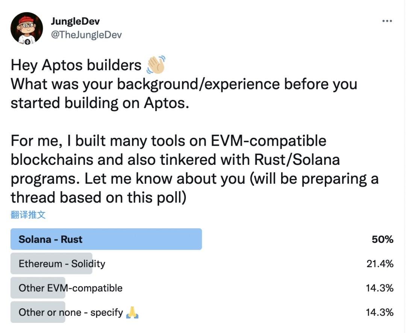Open the @TheJungleDev handle link
406x333 pixels.
86,35
